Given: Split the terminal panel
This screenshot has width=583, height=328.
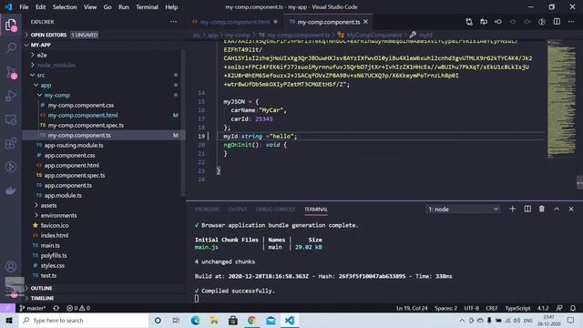Looking at the screenshot, I should pos(527,209).
